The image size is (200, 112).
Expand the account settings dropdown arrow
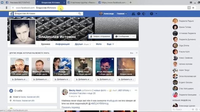(x=156, y=14)
